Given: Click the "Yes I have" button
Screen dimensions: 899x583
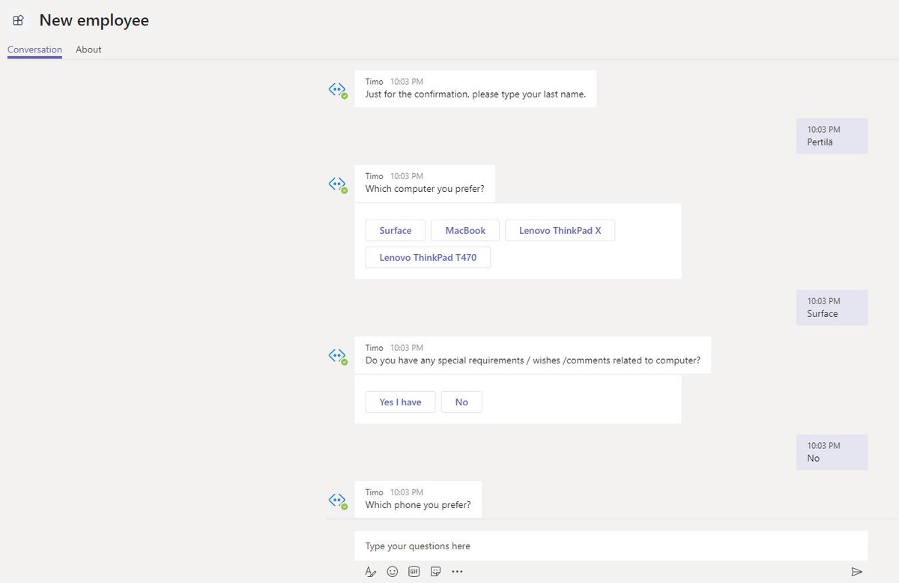Looking at the screenshot, I should click(400, 402).
